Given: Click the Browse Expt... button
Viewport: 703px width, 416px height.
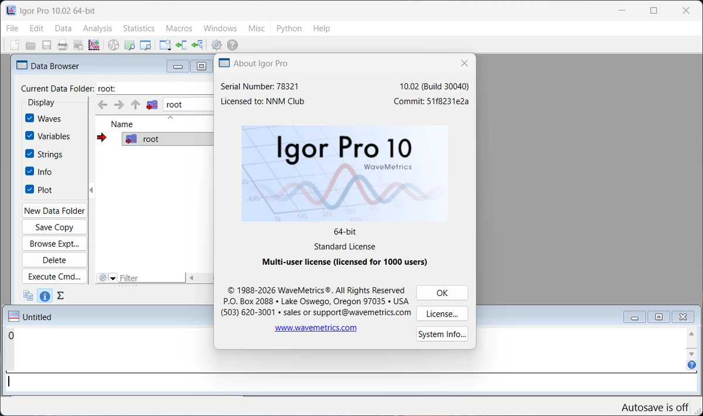Looking at the screenshot, I should pos(54,244).
